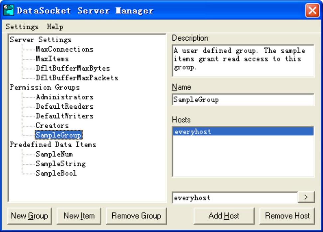Click the Description text box
This screenshot has width=323, height=232.
click(x=243, y=60)
